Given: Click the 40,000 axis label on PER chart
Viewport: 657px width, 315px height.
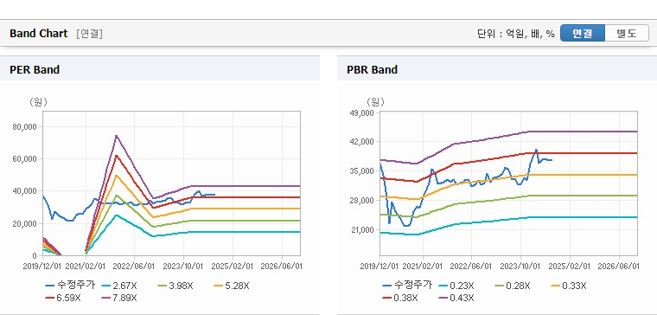Looking at the screenshot, I should (x=26, y=191).
